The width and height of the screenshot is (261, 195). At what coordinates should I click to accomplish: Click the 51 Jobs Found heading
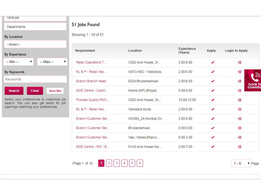(x=86, y=25)
